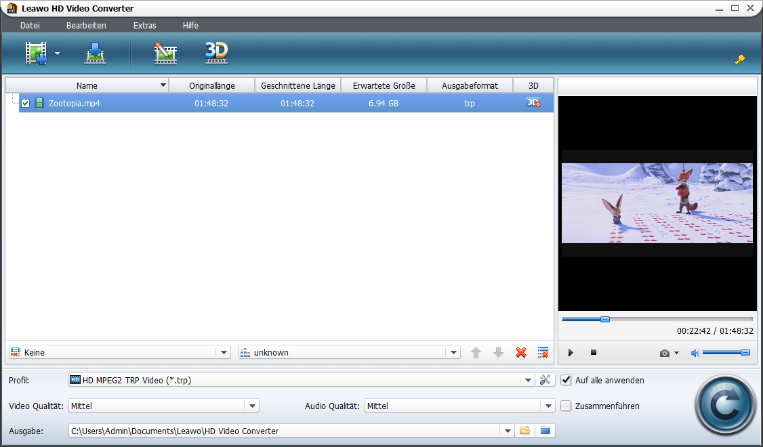Open the Audio Qualität dropdown
This screenshot has width=763, height=447.
coord(548,406)
